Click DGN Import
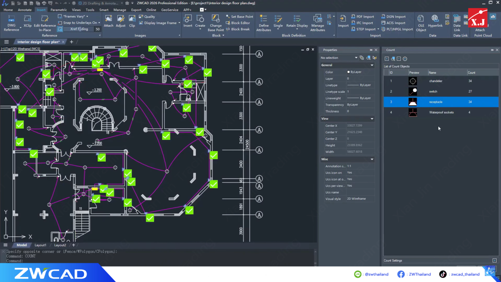 coord(393,16)
